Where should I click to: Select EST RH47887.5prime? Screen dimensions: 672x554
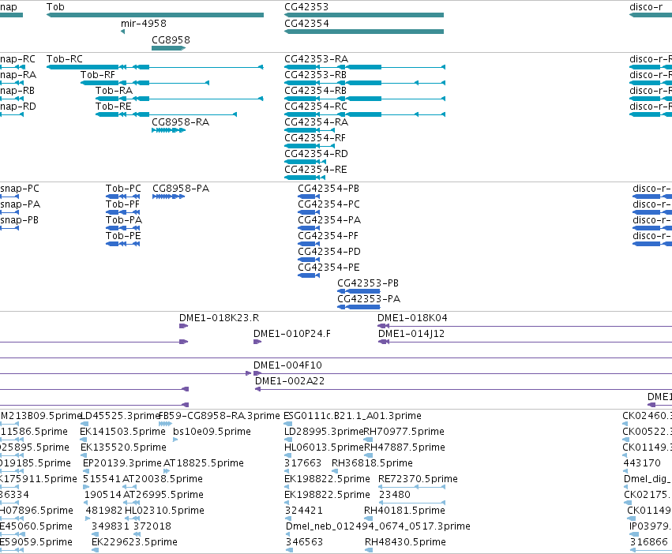pos(404,448)
